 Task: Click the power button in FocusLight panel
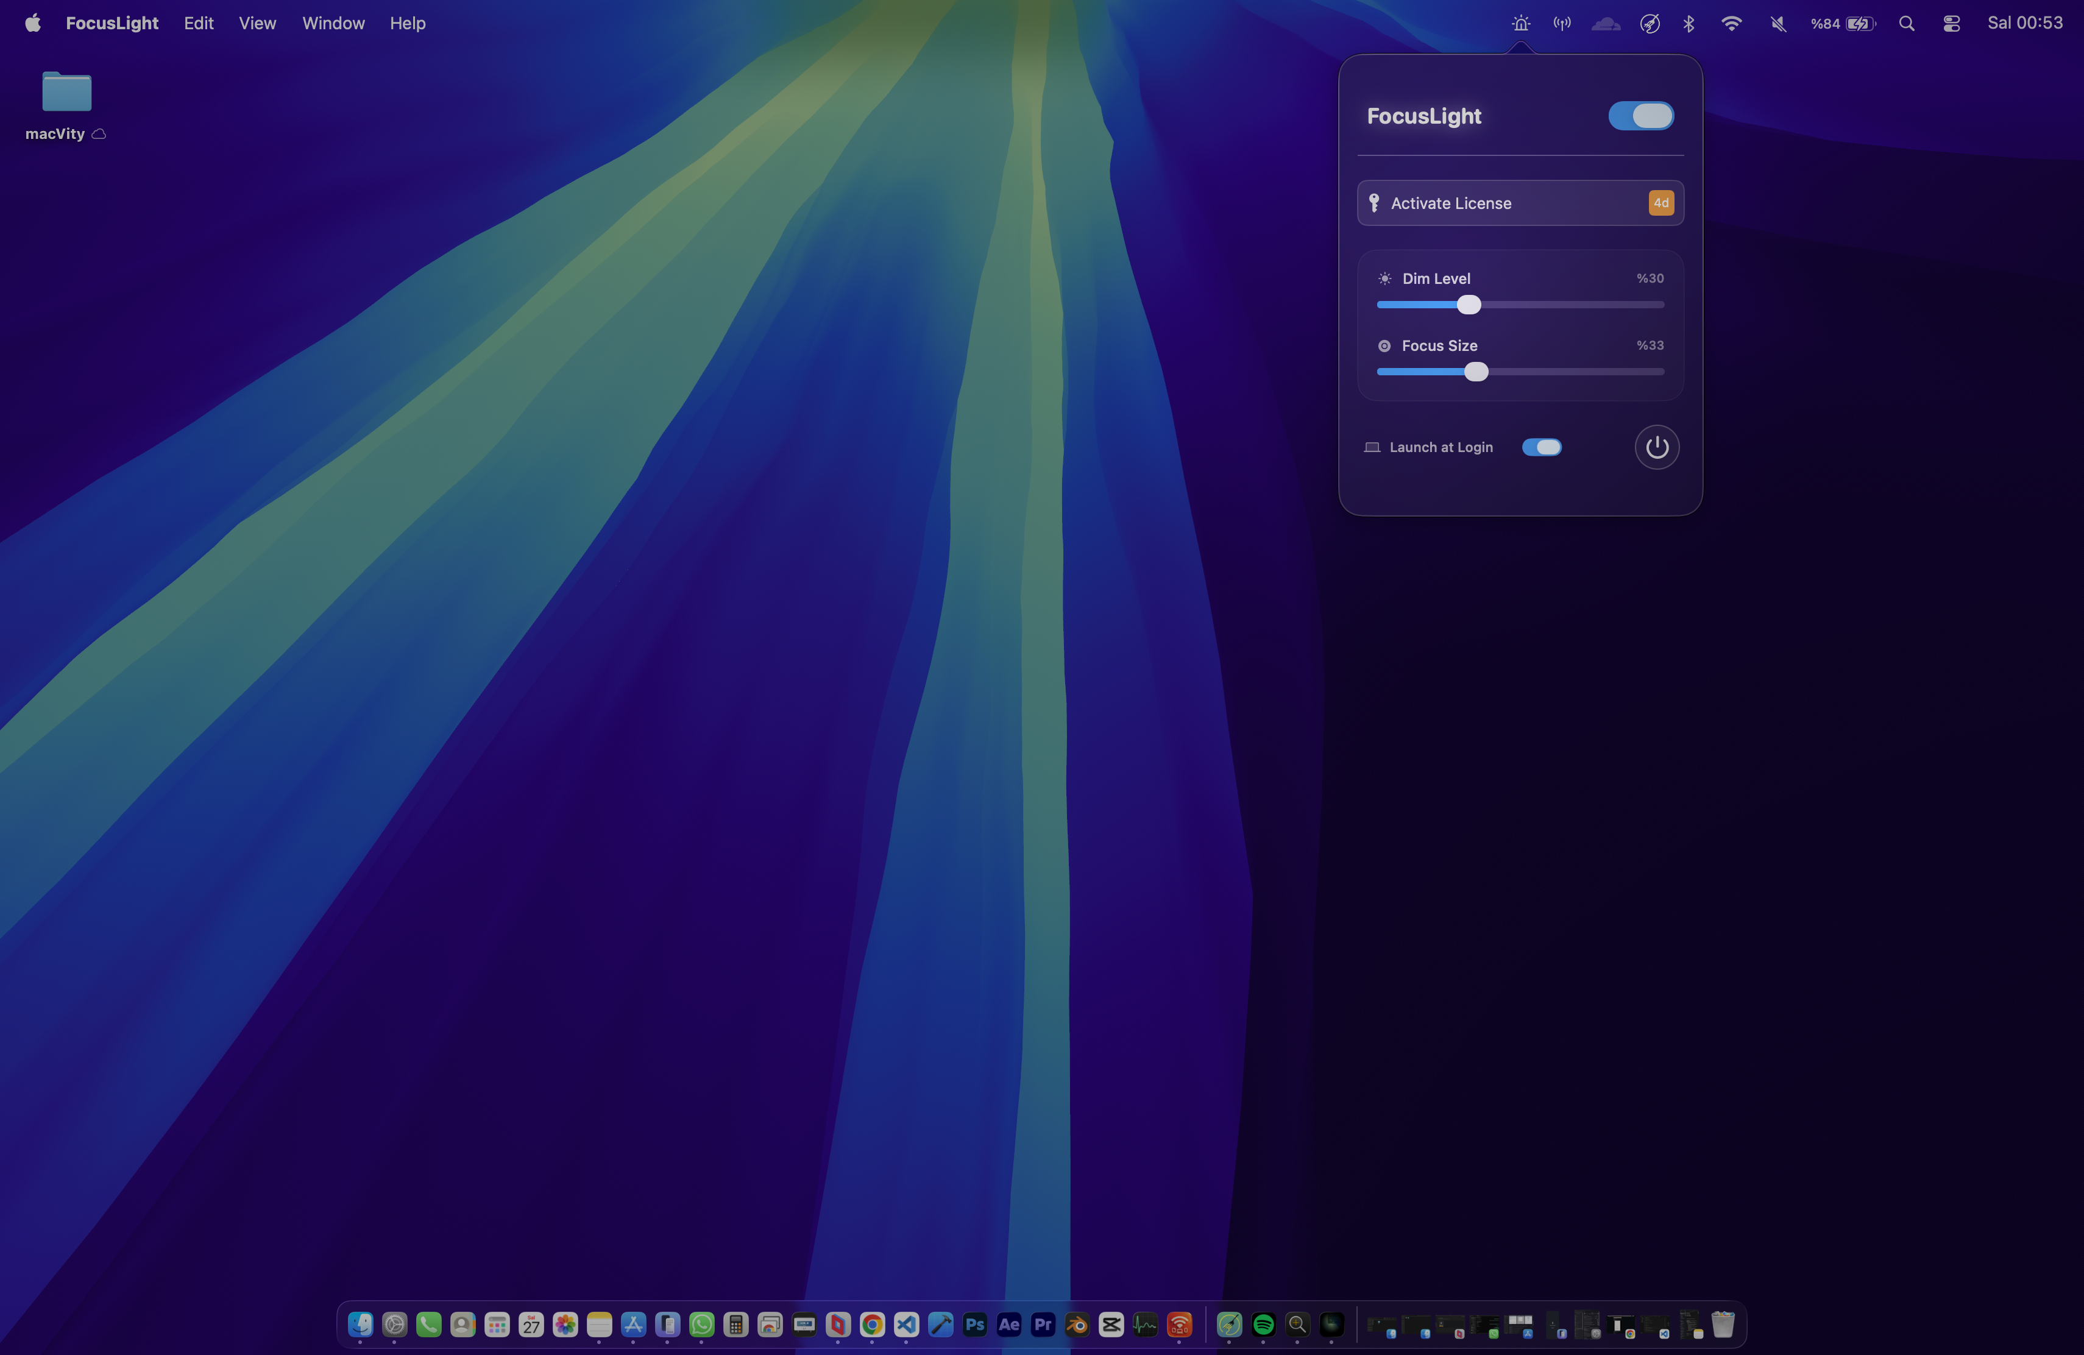(x=1656, y=447)
